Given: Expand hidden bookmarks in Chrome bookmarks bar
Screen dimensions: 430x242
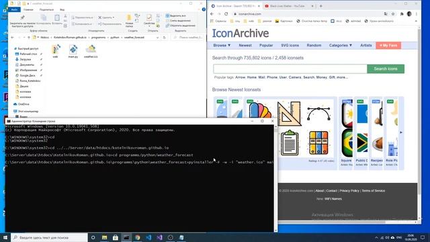Looking at the screenshot, I should click(416, 21).
